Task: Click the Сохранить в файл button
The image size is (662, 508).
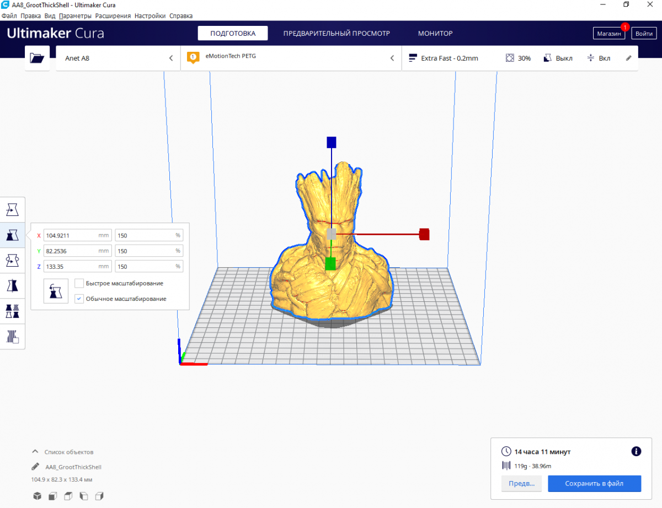Action: coord(594,484)
